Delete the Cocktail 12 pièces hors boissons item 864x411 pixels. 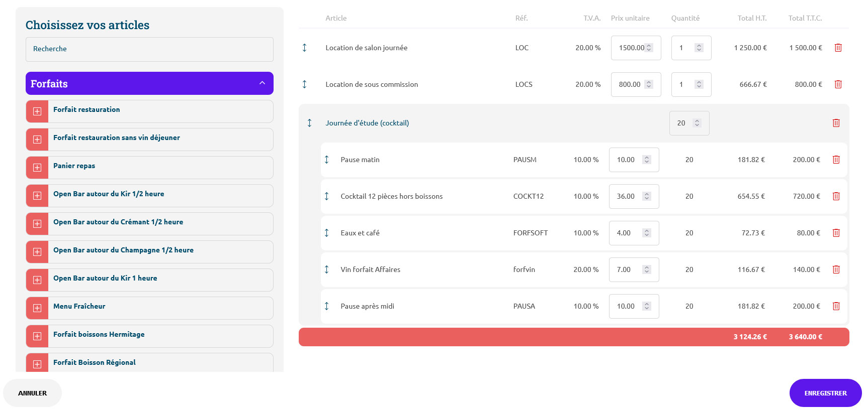point(836,196)
